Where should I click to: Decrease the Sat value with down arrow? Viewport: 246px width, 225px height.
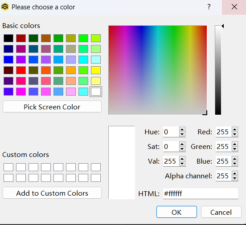click(182, 149)
